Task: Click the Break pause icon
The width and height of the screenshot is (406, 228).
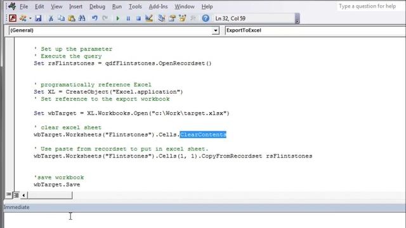Action: (x=128, y=18)
